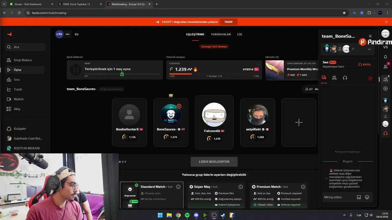Switch to the chat messages tab
This screenshot has height=220, width=392.
click(x=324, y=78)
